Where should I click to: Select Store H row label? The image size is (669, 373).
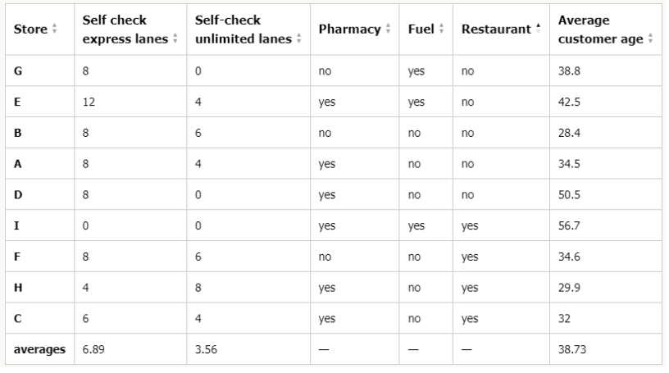point(18,288)
